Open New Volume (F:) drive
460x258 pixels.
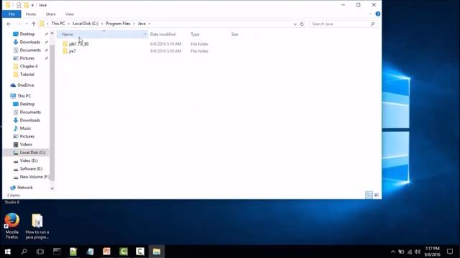pyautogui.click(x=34, y=177)
